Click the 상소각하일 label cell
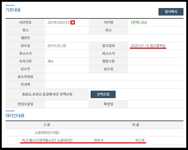 point(25,77)
